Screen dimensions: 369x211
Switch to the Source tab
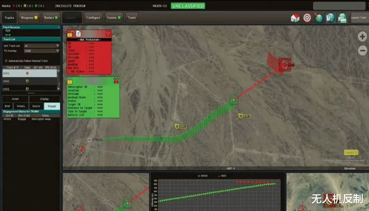click(x=36, y=106)
